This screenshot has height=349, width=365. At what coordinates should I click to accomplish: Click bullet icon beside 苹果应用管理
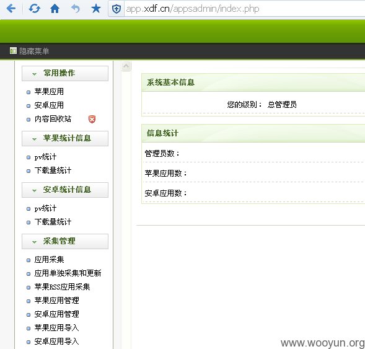pyautogui.click(x=29, y=301)
